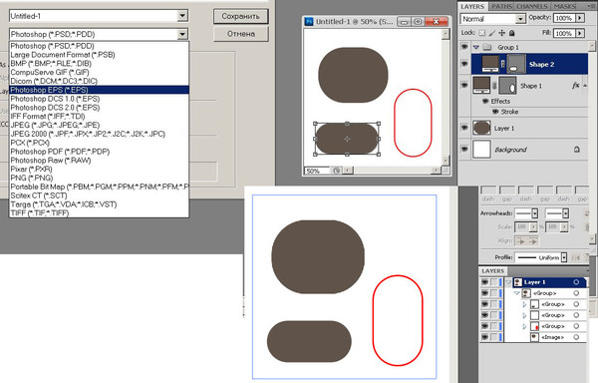Switch to the Channels tab
The height and width of the screenshot is (383, 598).
[x=532, y=6]
